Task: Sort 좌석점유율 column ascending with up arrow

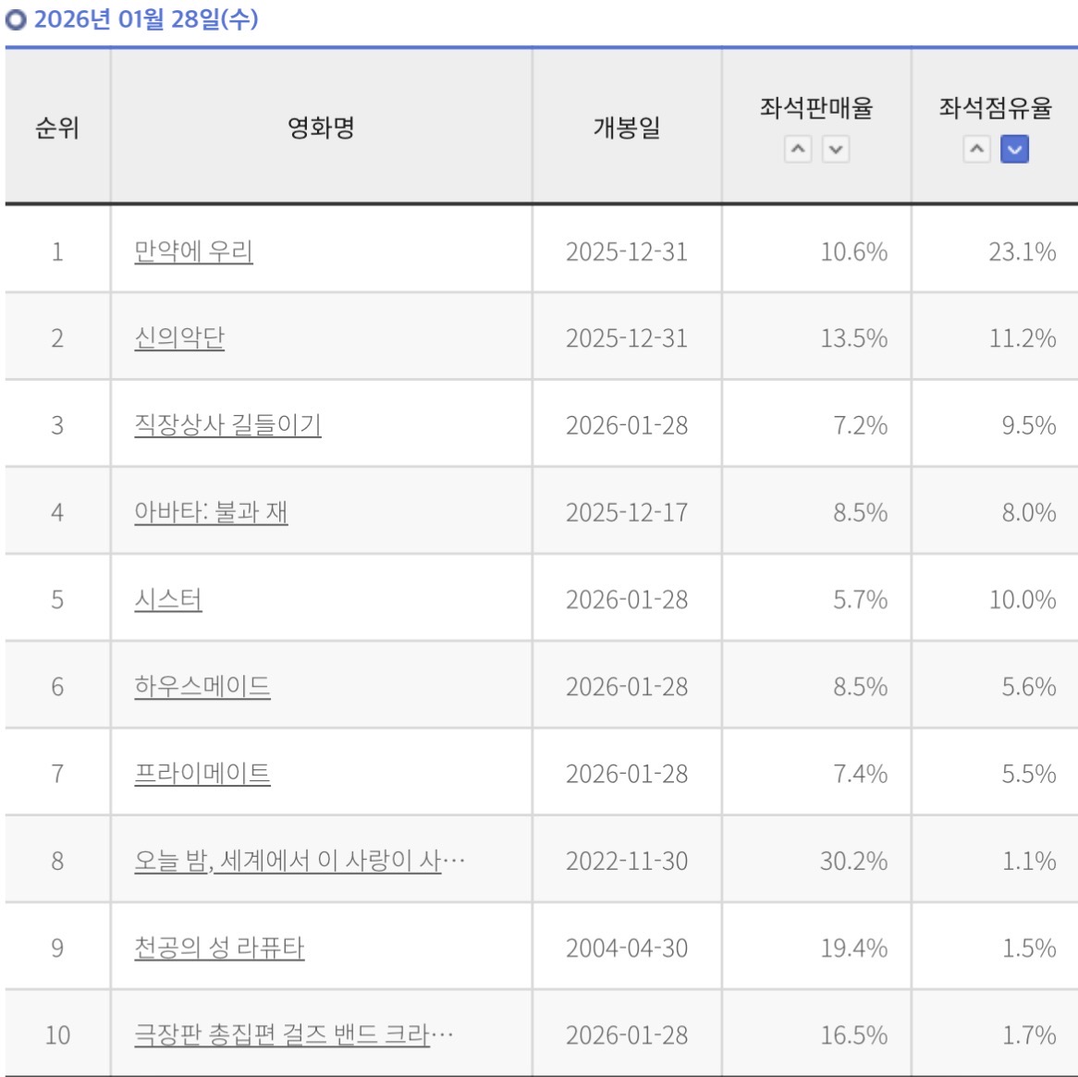Action: point(977,149)
